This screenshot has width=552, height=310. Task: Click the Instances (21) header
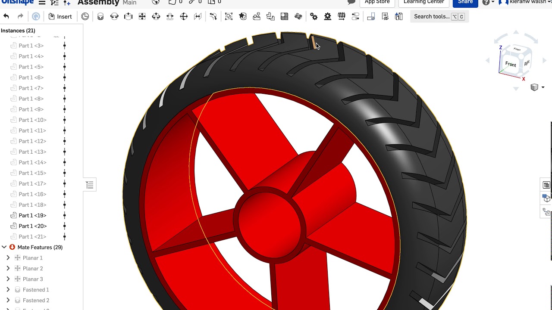click(18, 31)
